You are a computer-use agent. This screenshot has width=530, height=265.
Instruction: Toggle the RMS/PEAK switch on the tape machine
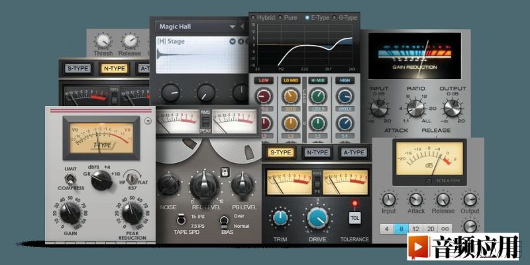(x=205, y=121)
